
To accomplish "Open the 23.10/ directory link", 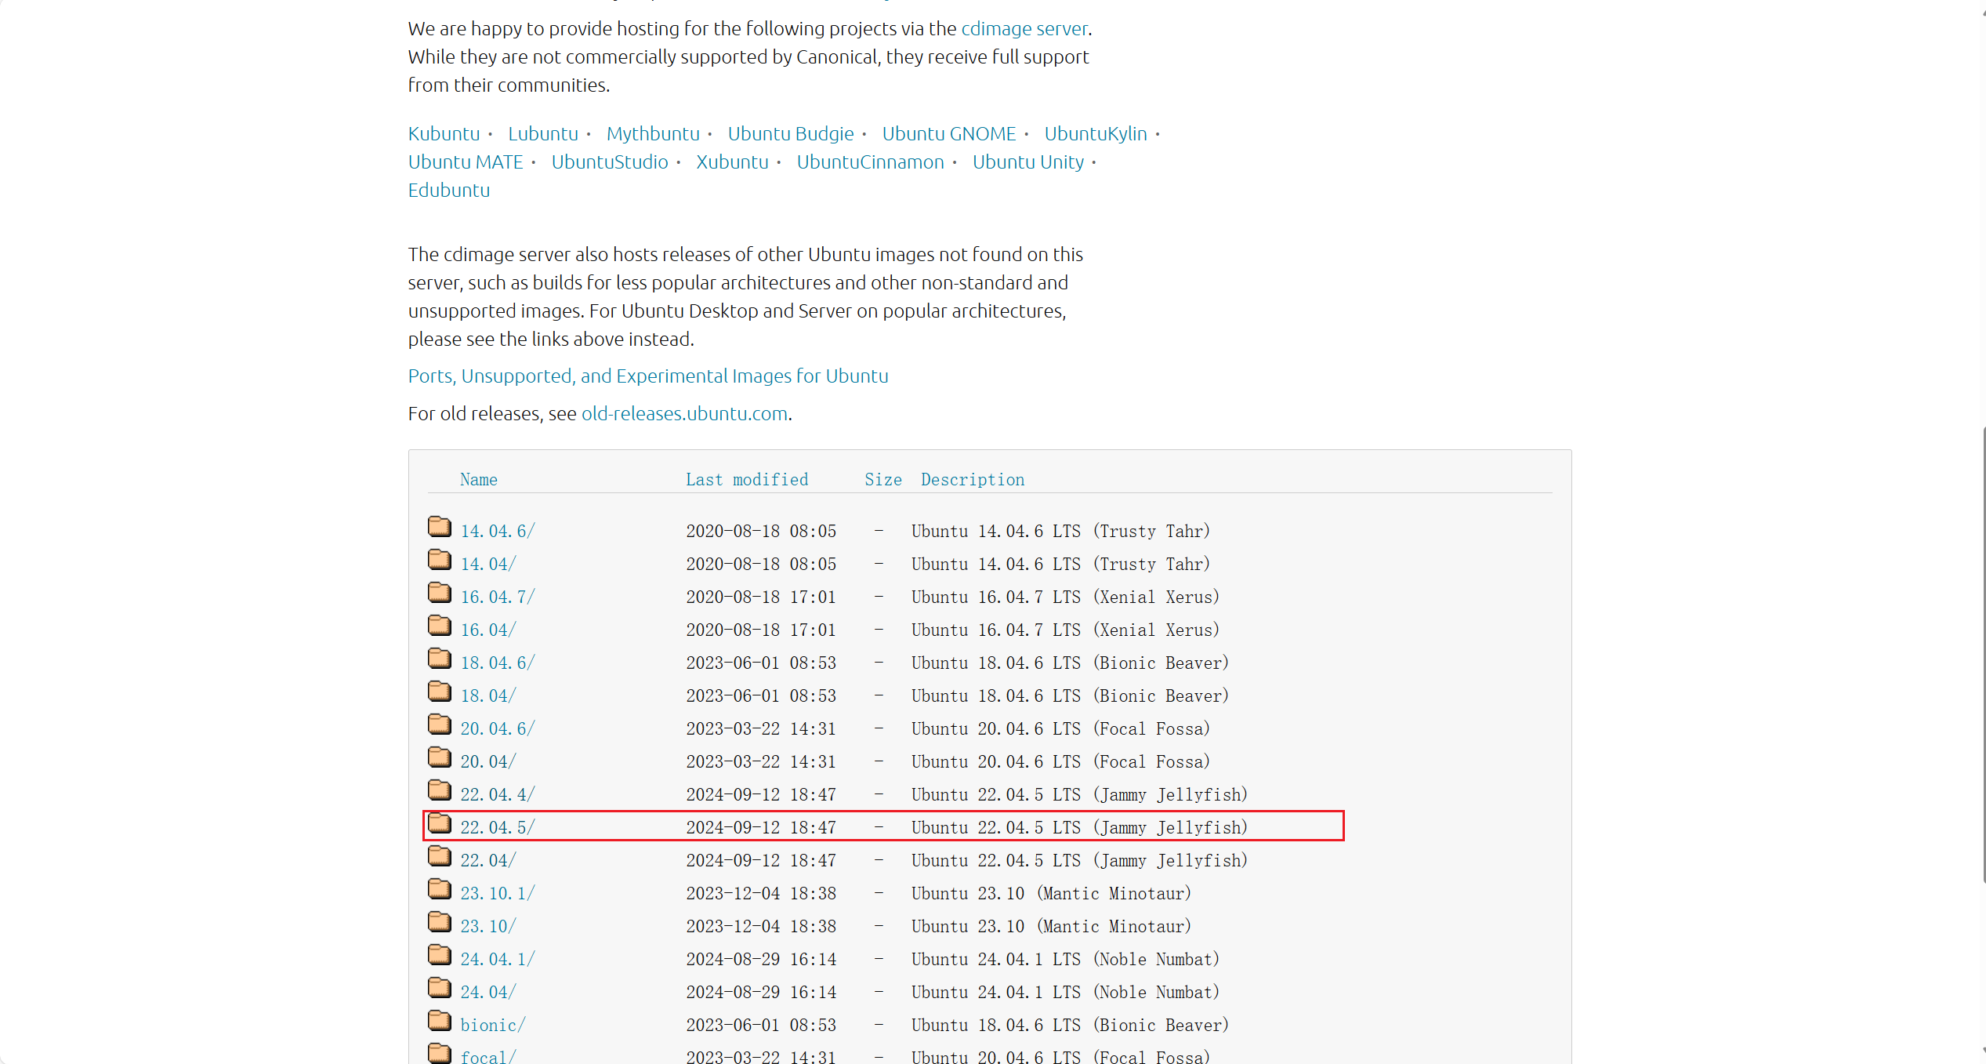I will [487, 927].
